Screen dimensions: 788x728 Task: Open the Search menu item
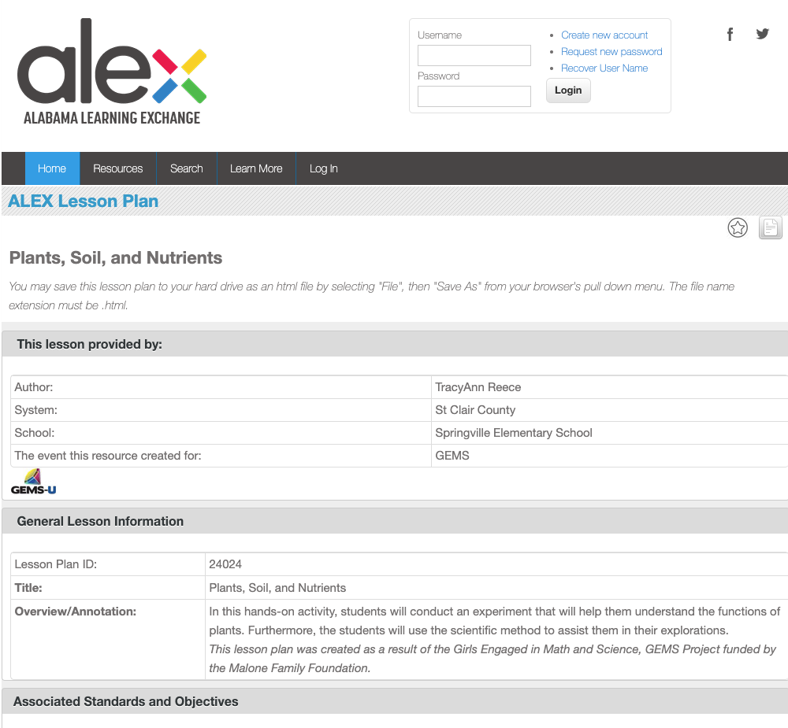[x=187, y=168]
